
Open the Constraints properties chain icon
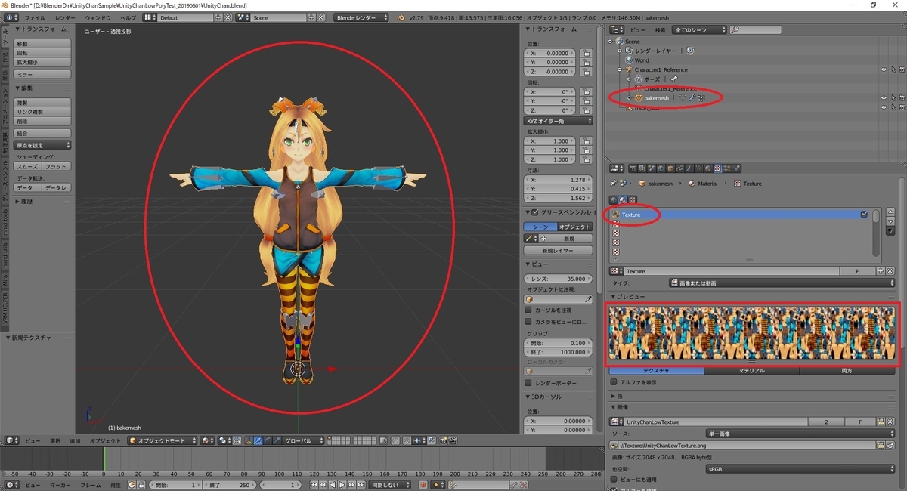pyautogui.click(x=679, y=168)
